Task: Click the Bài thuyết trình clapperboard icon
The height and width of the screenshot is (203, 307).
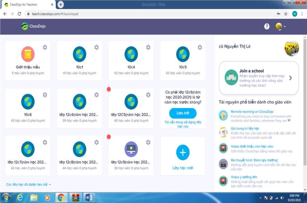Action: coord(223,164)
